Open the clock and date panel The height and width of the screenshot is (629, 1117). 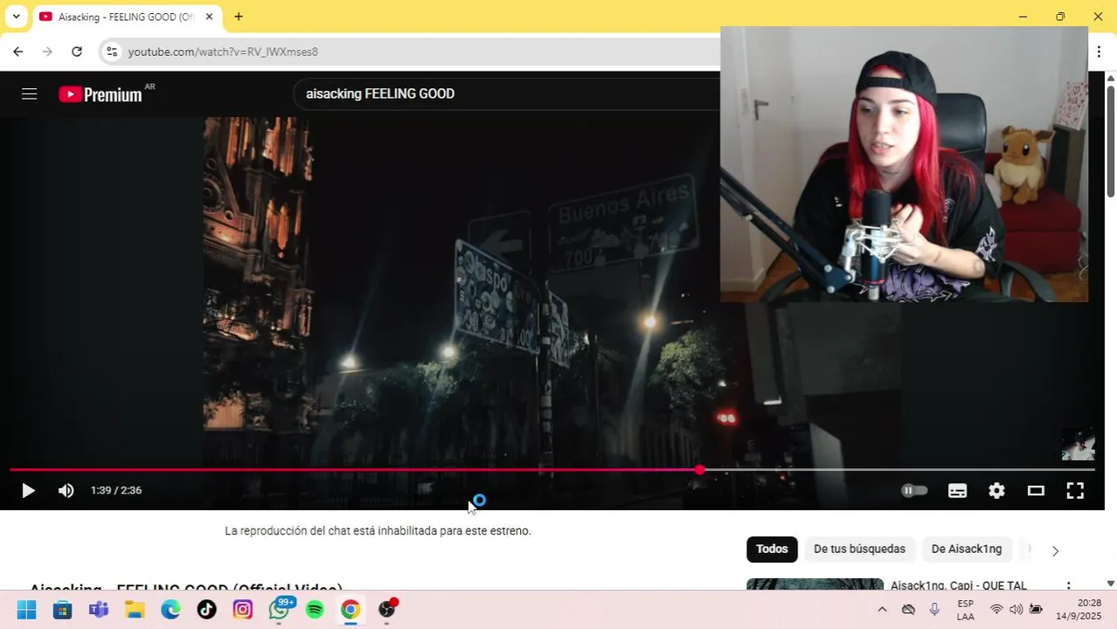click(1079, 610)
